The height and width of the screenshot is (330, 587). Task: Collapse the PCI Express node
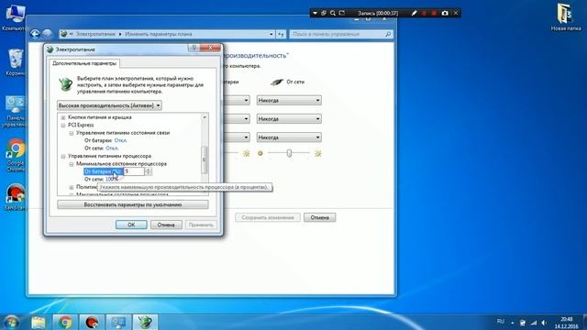pos(63,125)
